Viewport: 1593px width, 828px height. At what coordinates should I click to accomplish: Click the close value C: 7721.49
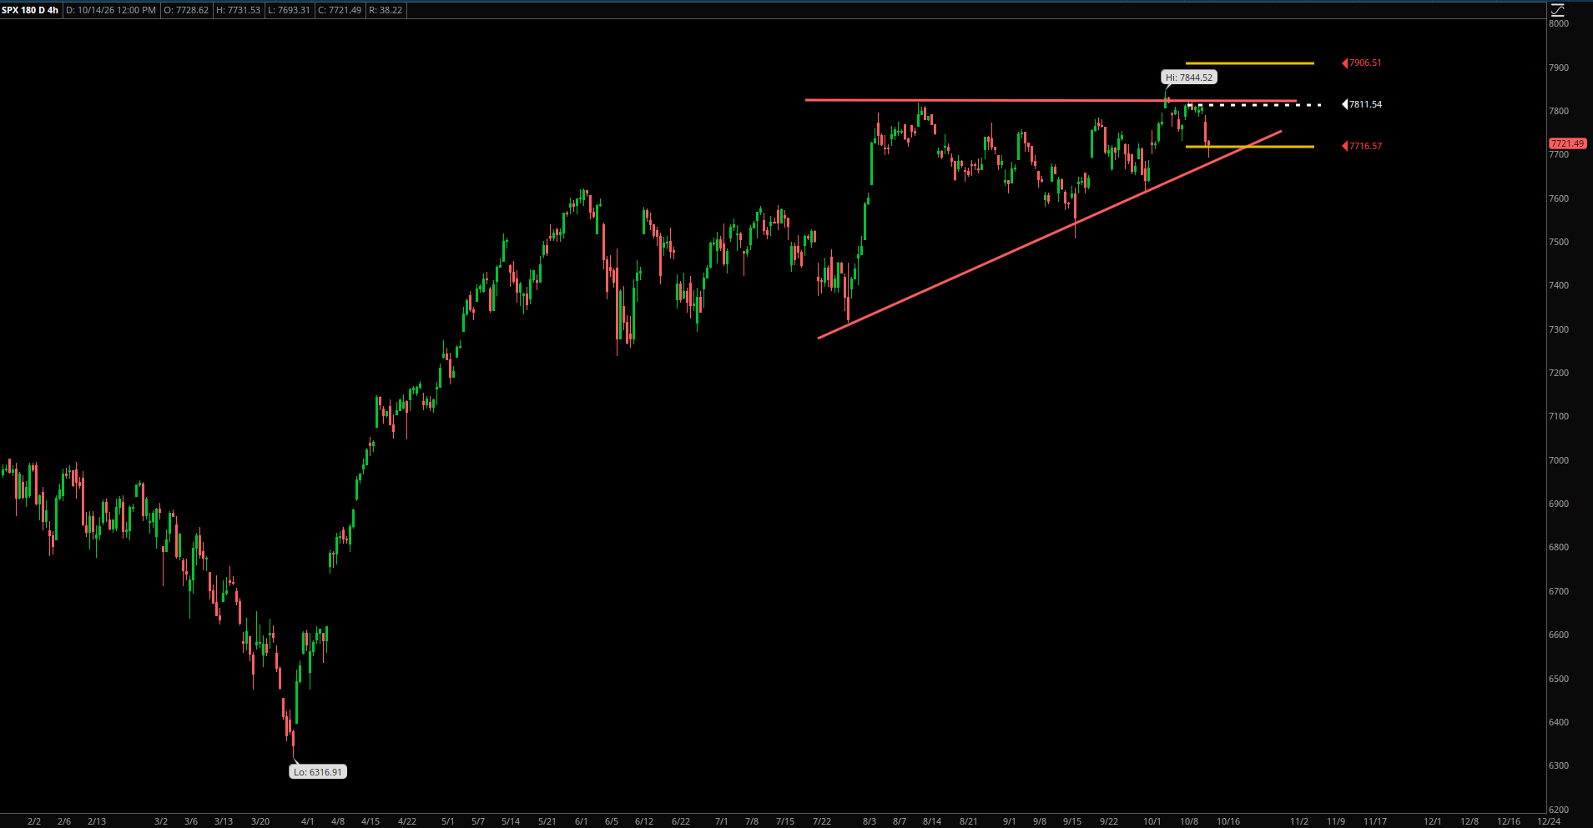point(340,10)
